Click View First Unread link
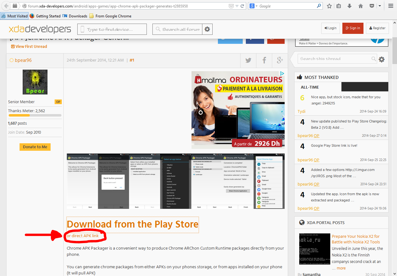This screenshot has width=397, height=276. click(x=29, y=46)
